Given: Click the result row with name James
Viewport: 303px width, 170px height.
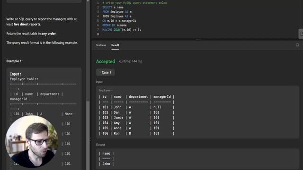Looking at the screenshot, I should [x=136, y=118].
